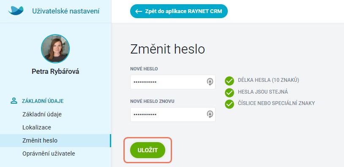Save the new password with Uložit
Image resolution: width=344 pixels, height=167 pixels.
coord(147,150)
